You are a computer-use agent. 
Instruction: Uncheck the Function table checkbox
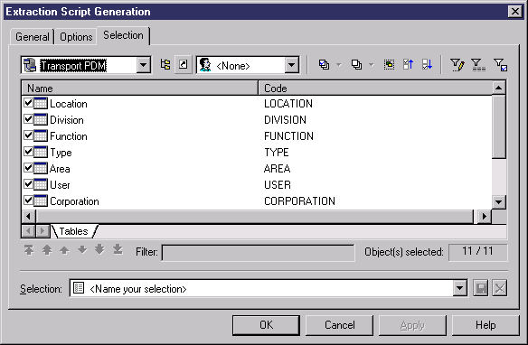click(28, 135)
